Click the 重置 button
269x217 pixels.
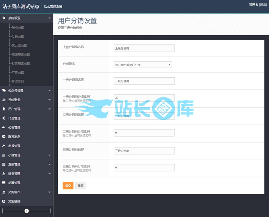81,186
